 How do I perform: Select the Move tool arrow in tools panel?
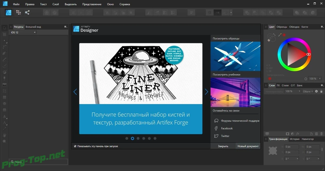click(5, 28)
